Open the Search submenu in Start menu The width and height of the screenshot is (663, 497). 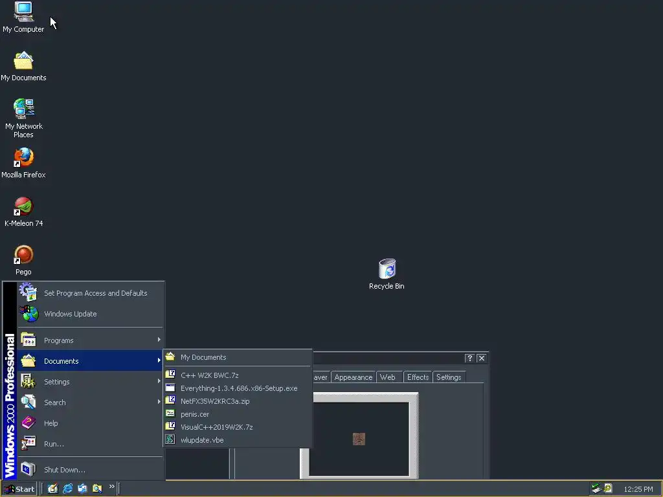[89, 403]
